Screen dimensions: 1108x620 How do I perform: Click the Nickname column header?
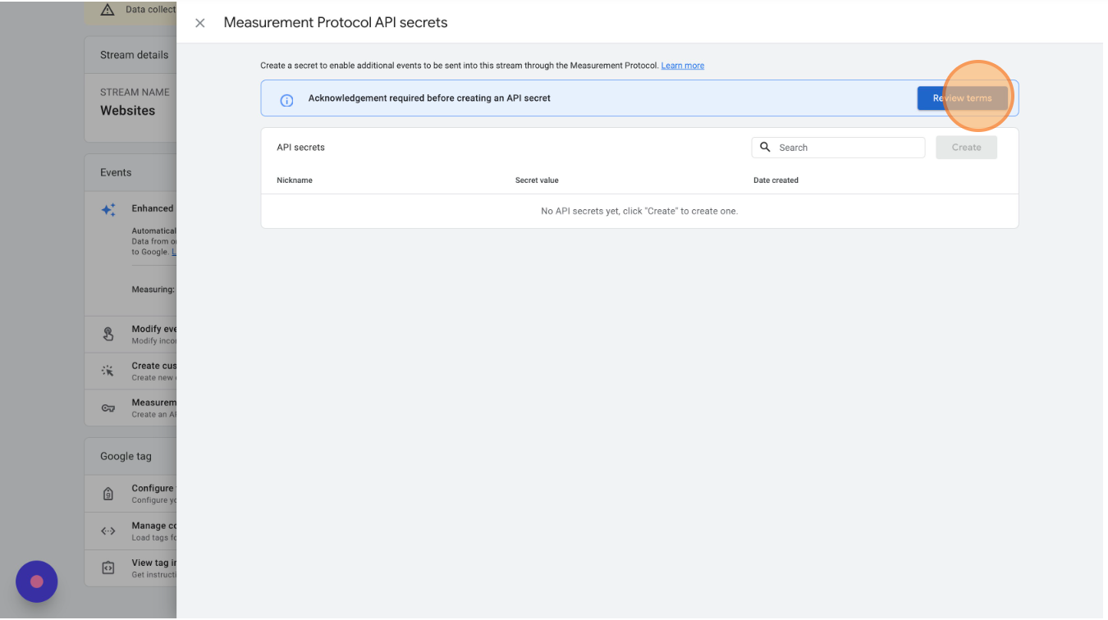click(295, 180)
